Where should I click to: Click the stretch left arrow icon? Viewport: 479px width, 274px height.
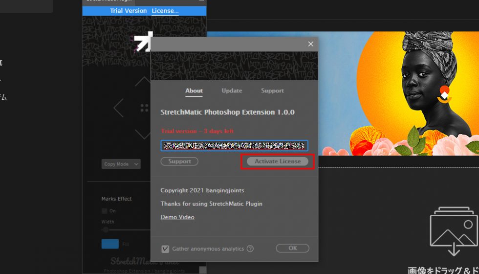118,108
